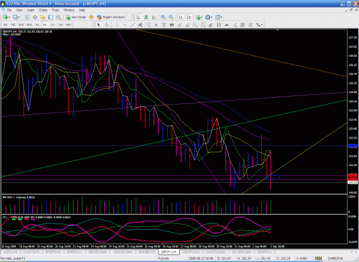Toggle the Data Window icon

[x=35, y=17]
